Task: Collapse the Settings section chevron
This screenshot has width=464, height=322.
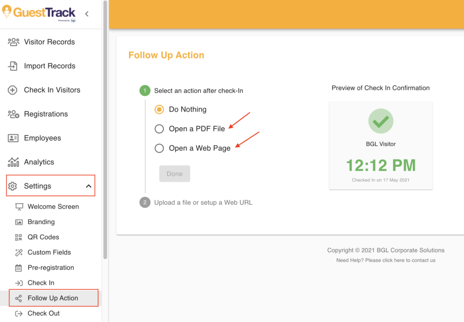Action: click(x=89, y=185)
